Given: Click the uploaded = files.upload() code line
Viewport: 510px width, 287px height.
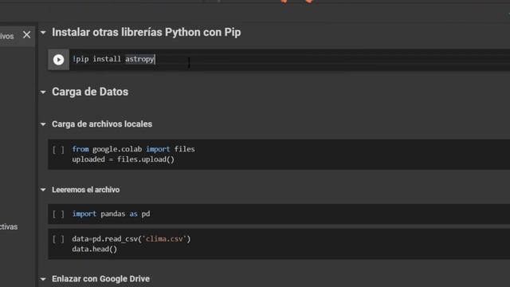Looking at the screenshot, I should click(x=124, y=159).
